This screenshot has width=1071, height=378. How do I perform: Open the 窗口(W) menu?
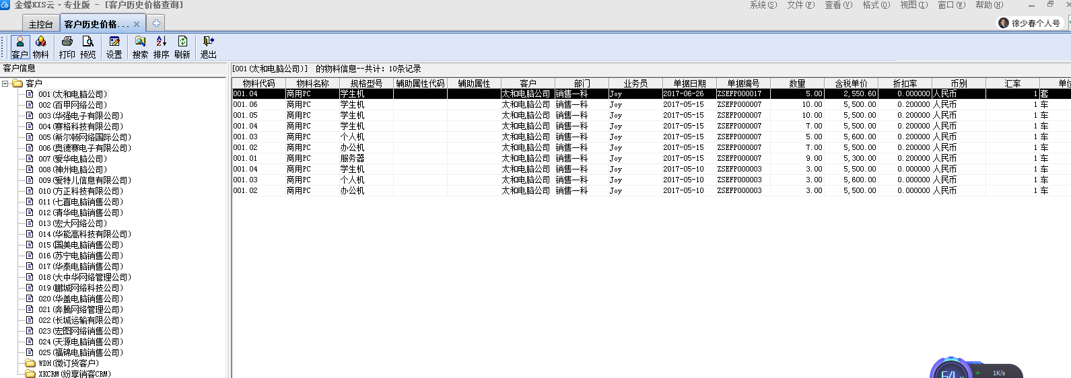952,5
